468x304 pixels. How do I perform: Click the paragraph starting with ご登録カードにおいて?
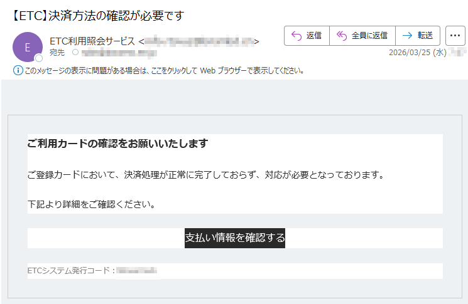click(x=205, y=174)
